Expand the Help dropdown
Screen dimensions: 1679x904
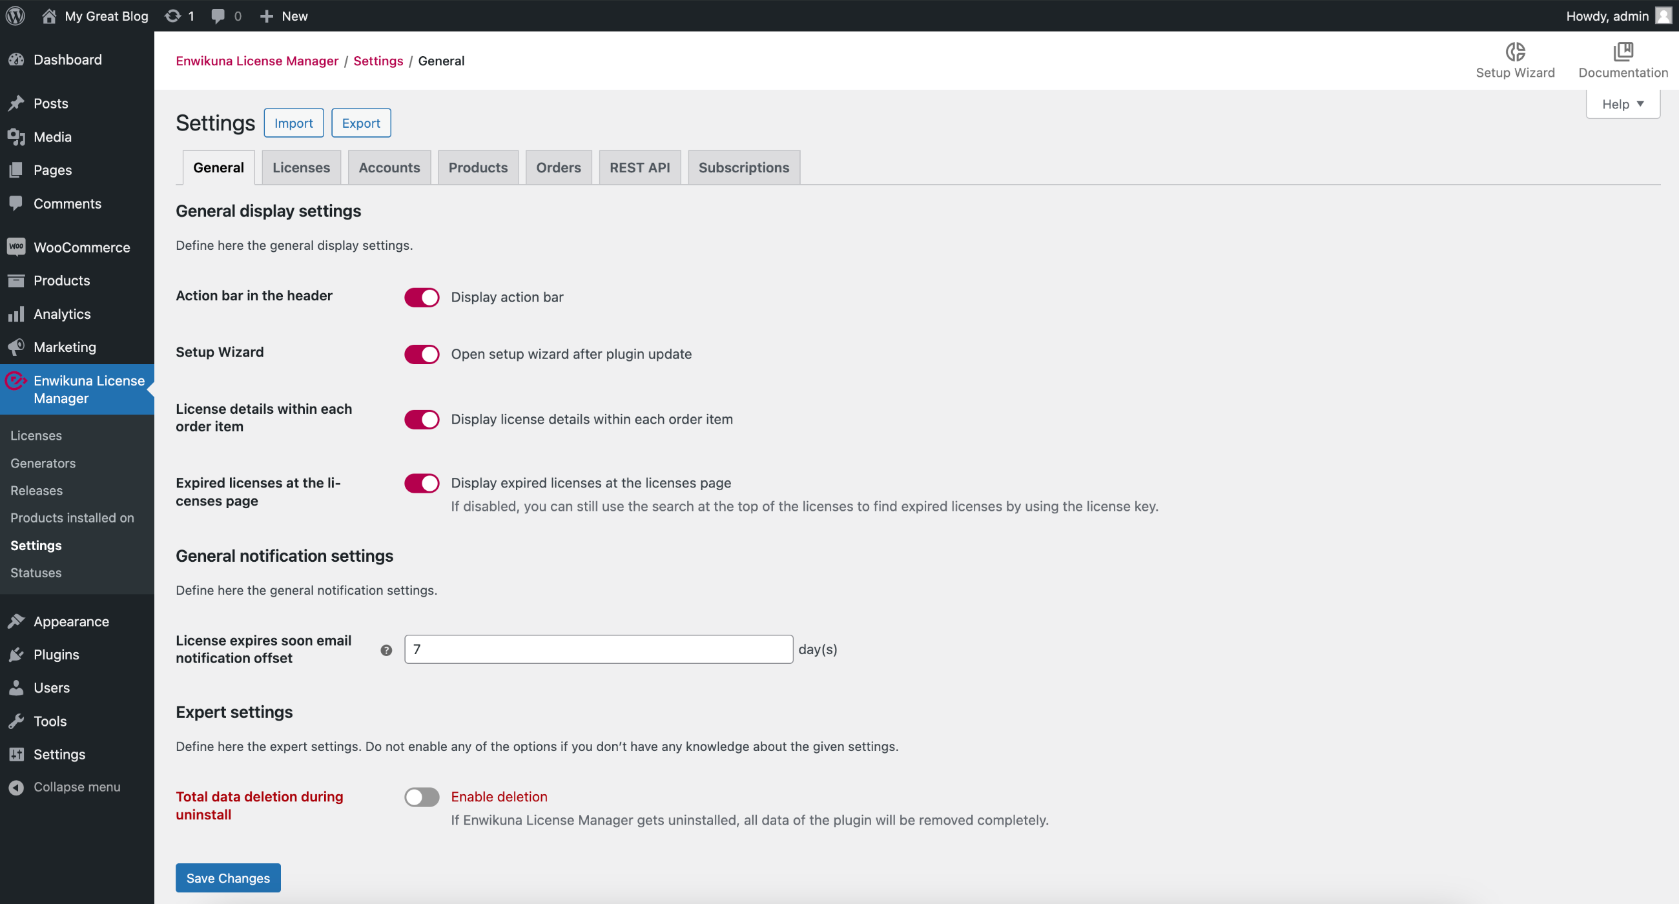click(x=1622, y=104)
